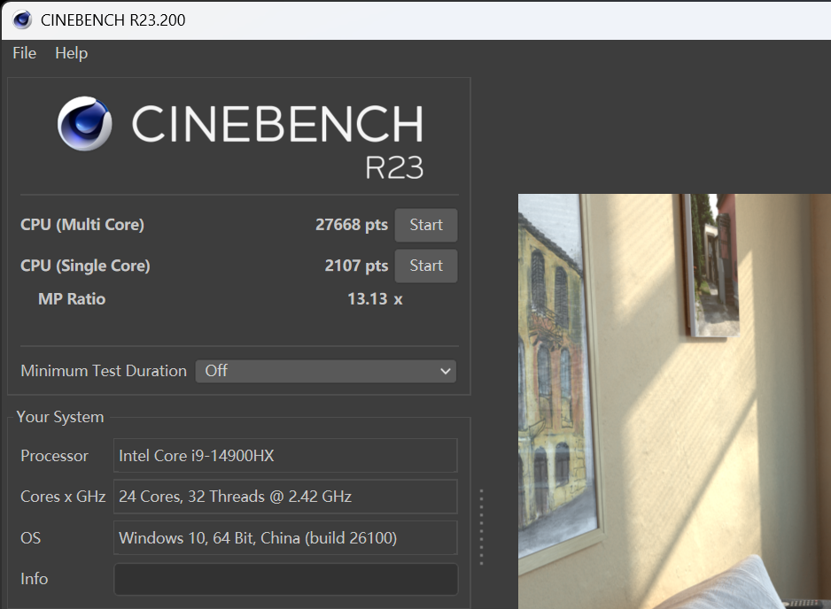Click the Info label
Image resolution: width=831 pixels, height=609 pixels.
pyautogui.click(x=34, y=579)
